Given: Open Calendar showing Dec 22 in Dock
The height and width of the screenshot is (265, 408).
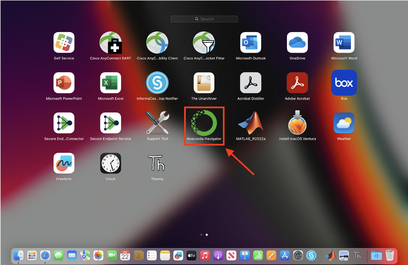Looking at the screenshot, I should click(125, 255).
